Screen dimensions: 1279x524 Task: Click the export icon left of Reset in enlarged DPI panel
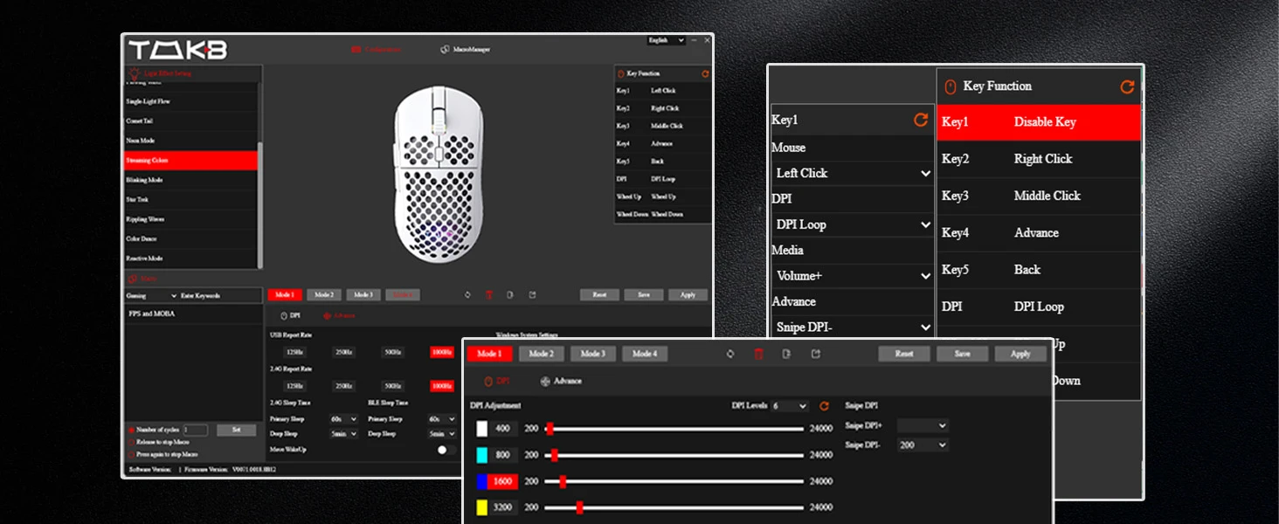[816, 354]
